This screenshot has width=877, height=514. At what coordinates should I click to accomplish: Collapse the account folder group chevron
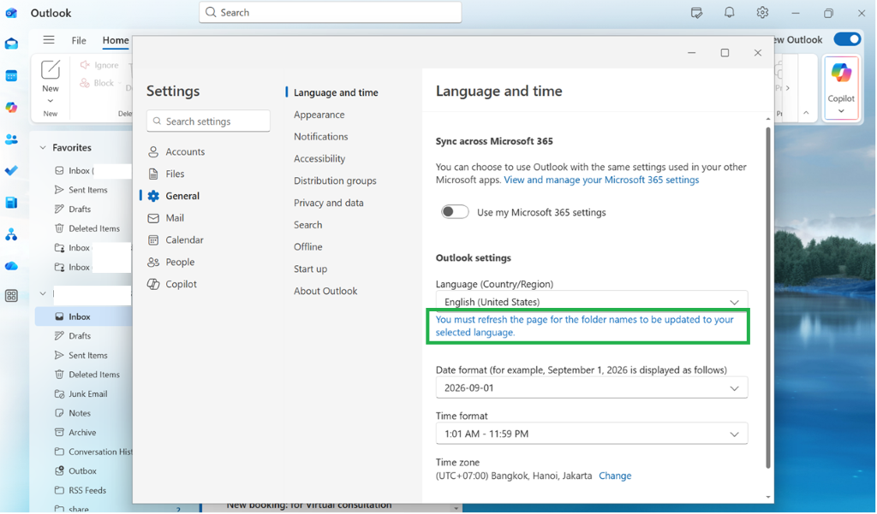[x=43, y=293]
